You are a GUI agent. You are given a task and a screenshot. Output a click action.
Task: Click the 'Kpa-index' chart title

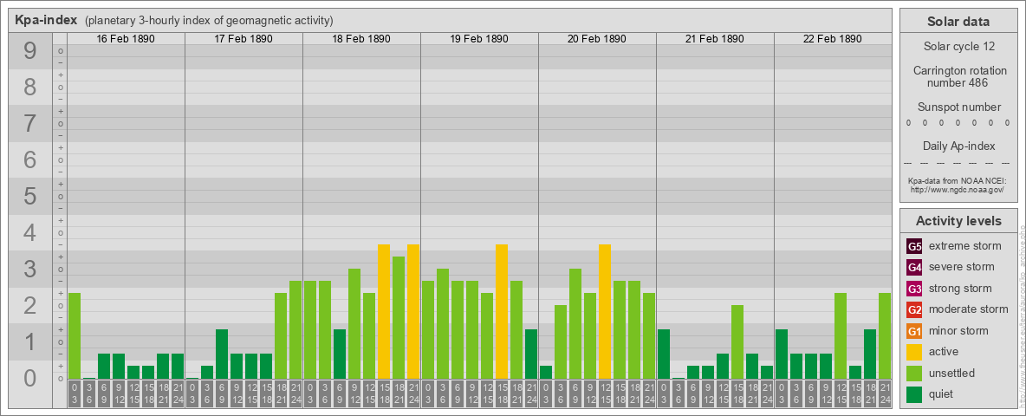[x=46, y=20]
